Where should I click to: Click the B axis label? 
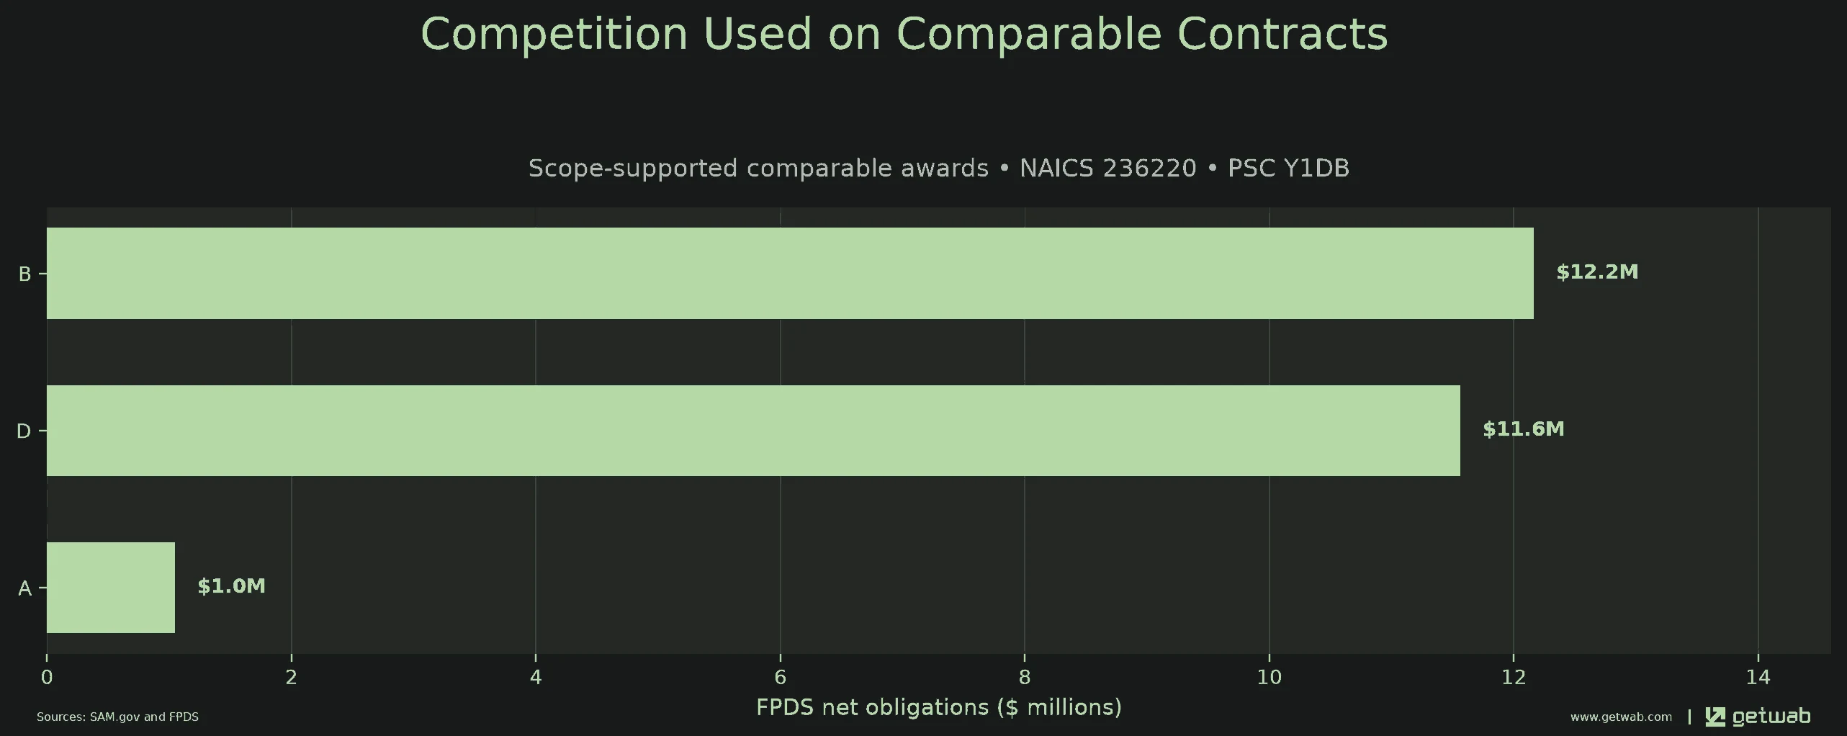coord(24,274)
